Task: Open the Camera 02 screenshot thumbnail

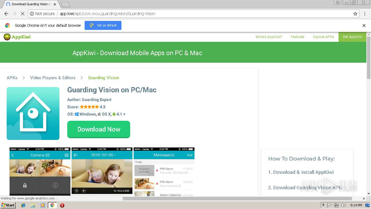Action: pyautogui.click(x=40, y=171)
